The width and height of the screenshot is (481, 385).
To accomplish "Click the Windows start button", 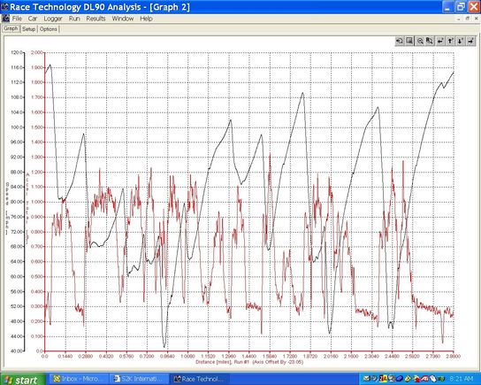I will 23,379.
